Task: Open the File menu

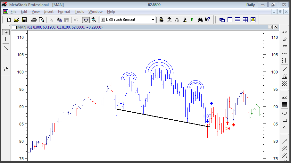Action: click(13, 12)
